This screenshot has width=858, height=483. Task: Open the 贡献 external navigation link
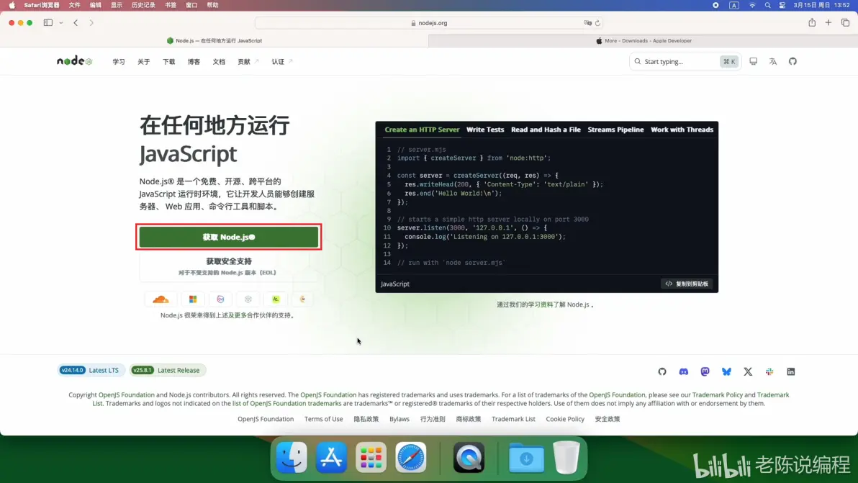click(248, 62)
